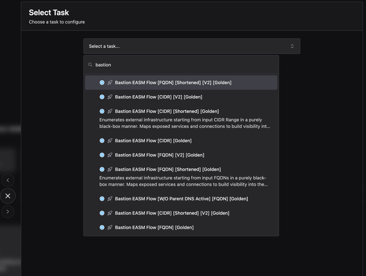Image resolution: width=366 pixels, height=276 pixels.
Task: Click verified badge on [CIDR] [Golden] row
Action: [102, 140]
